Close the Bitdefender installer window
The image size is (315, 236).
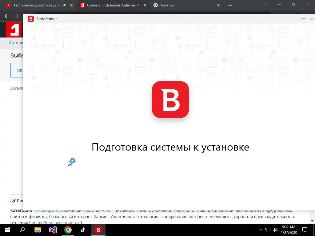click(x=312, y=19)
